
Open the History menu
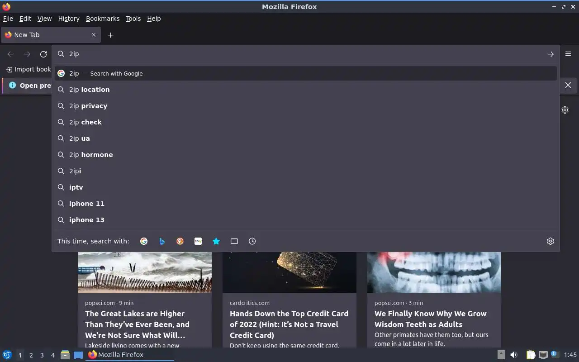(69, 19)
